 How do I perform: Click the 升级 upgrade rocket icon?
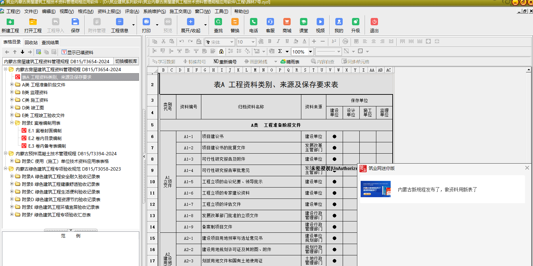355,25
